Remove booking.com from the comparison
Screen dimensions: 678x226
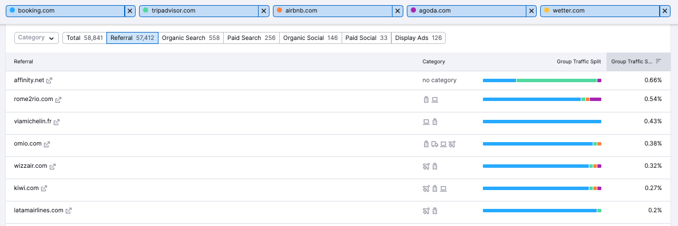tap(130, 11)
